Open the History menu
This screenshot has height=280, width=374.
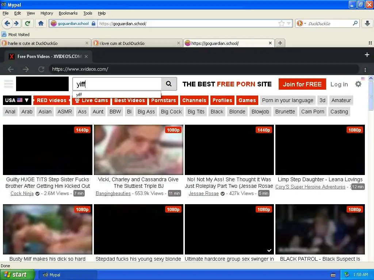coord(46,13)
